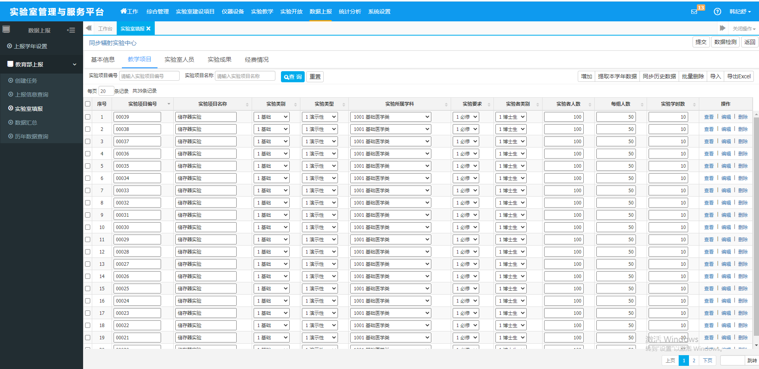Switch to the 经费情况 tab
Viewport: 759px width, 369px height.
(257, 60)
